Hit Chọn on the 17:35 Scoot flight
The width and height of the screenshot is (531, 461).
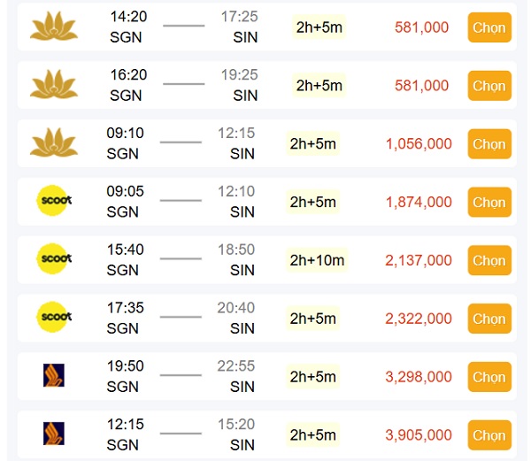click(489, 319)
